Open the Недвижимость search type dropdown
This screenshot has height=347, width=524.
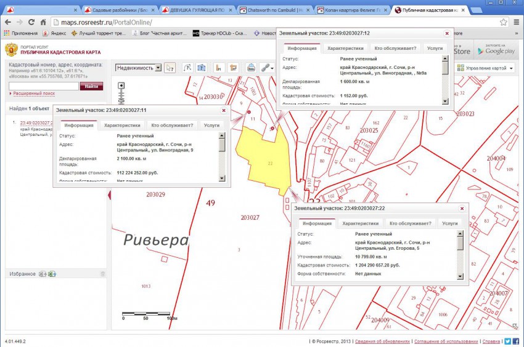click(x=139, y=68)
